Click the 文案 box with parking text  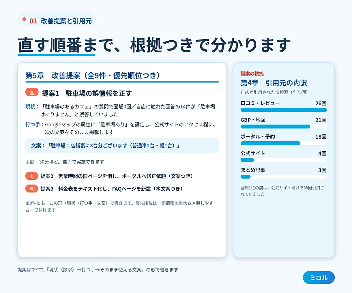click(x=122, y=146)
